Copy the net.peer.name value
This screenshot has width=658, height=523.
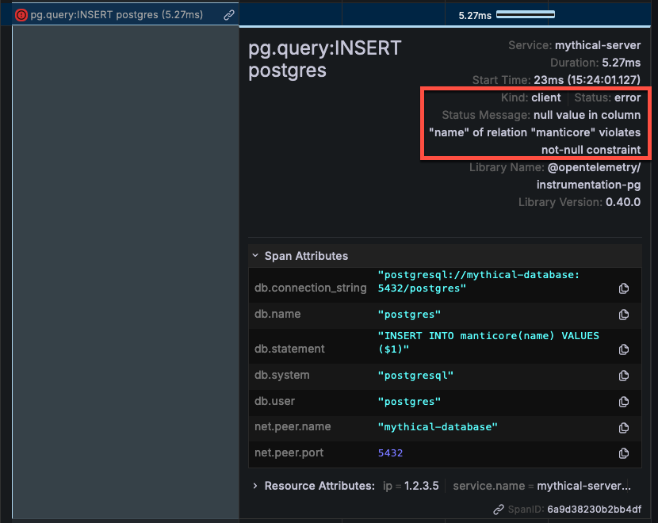(624, 428)
